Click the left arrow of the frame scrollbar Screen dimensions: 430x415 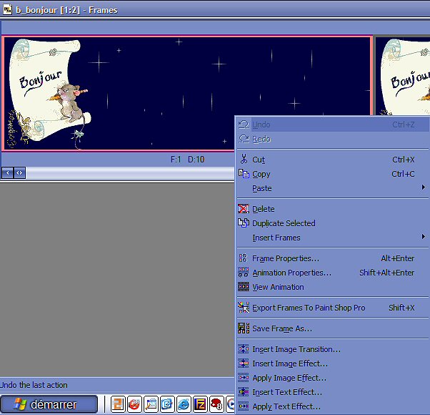coord(7,172)
